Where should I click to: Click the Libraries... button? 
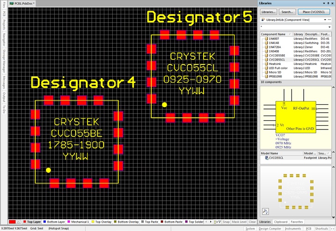269,12
